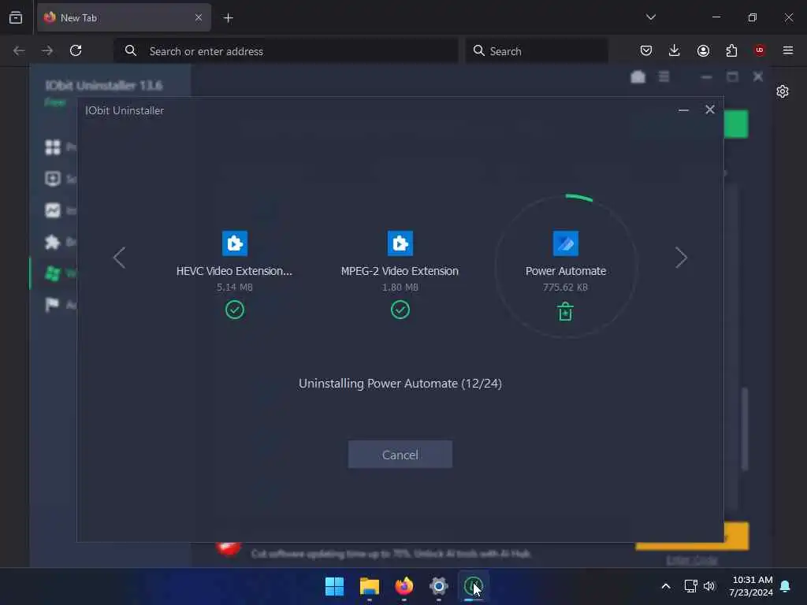807x605 pixels.
Task: Click the '1.80 MB' size label
Action: coord(400,287)
